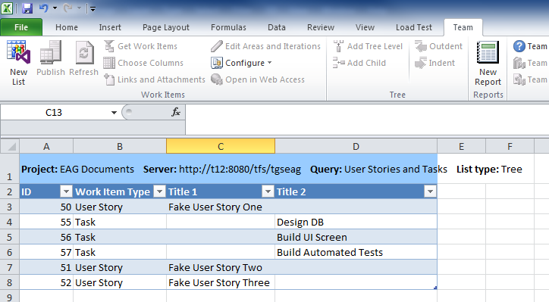Create a New Report
549x302 pixels.
tap(488, 63)
